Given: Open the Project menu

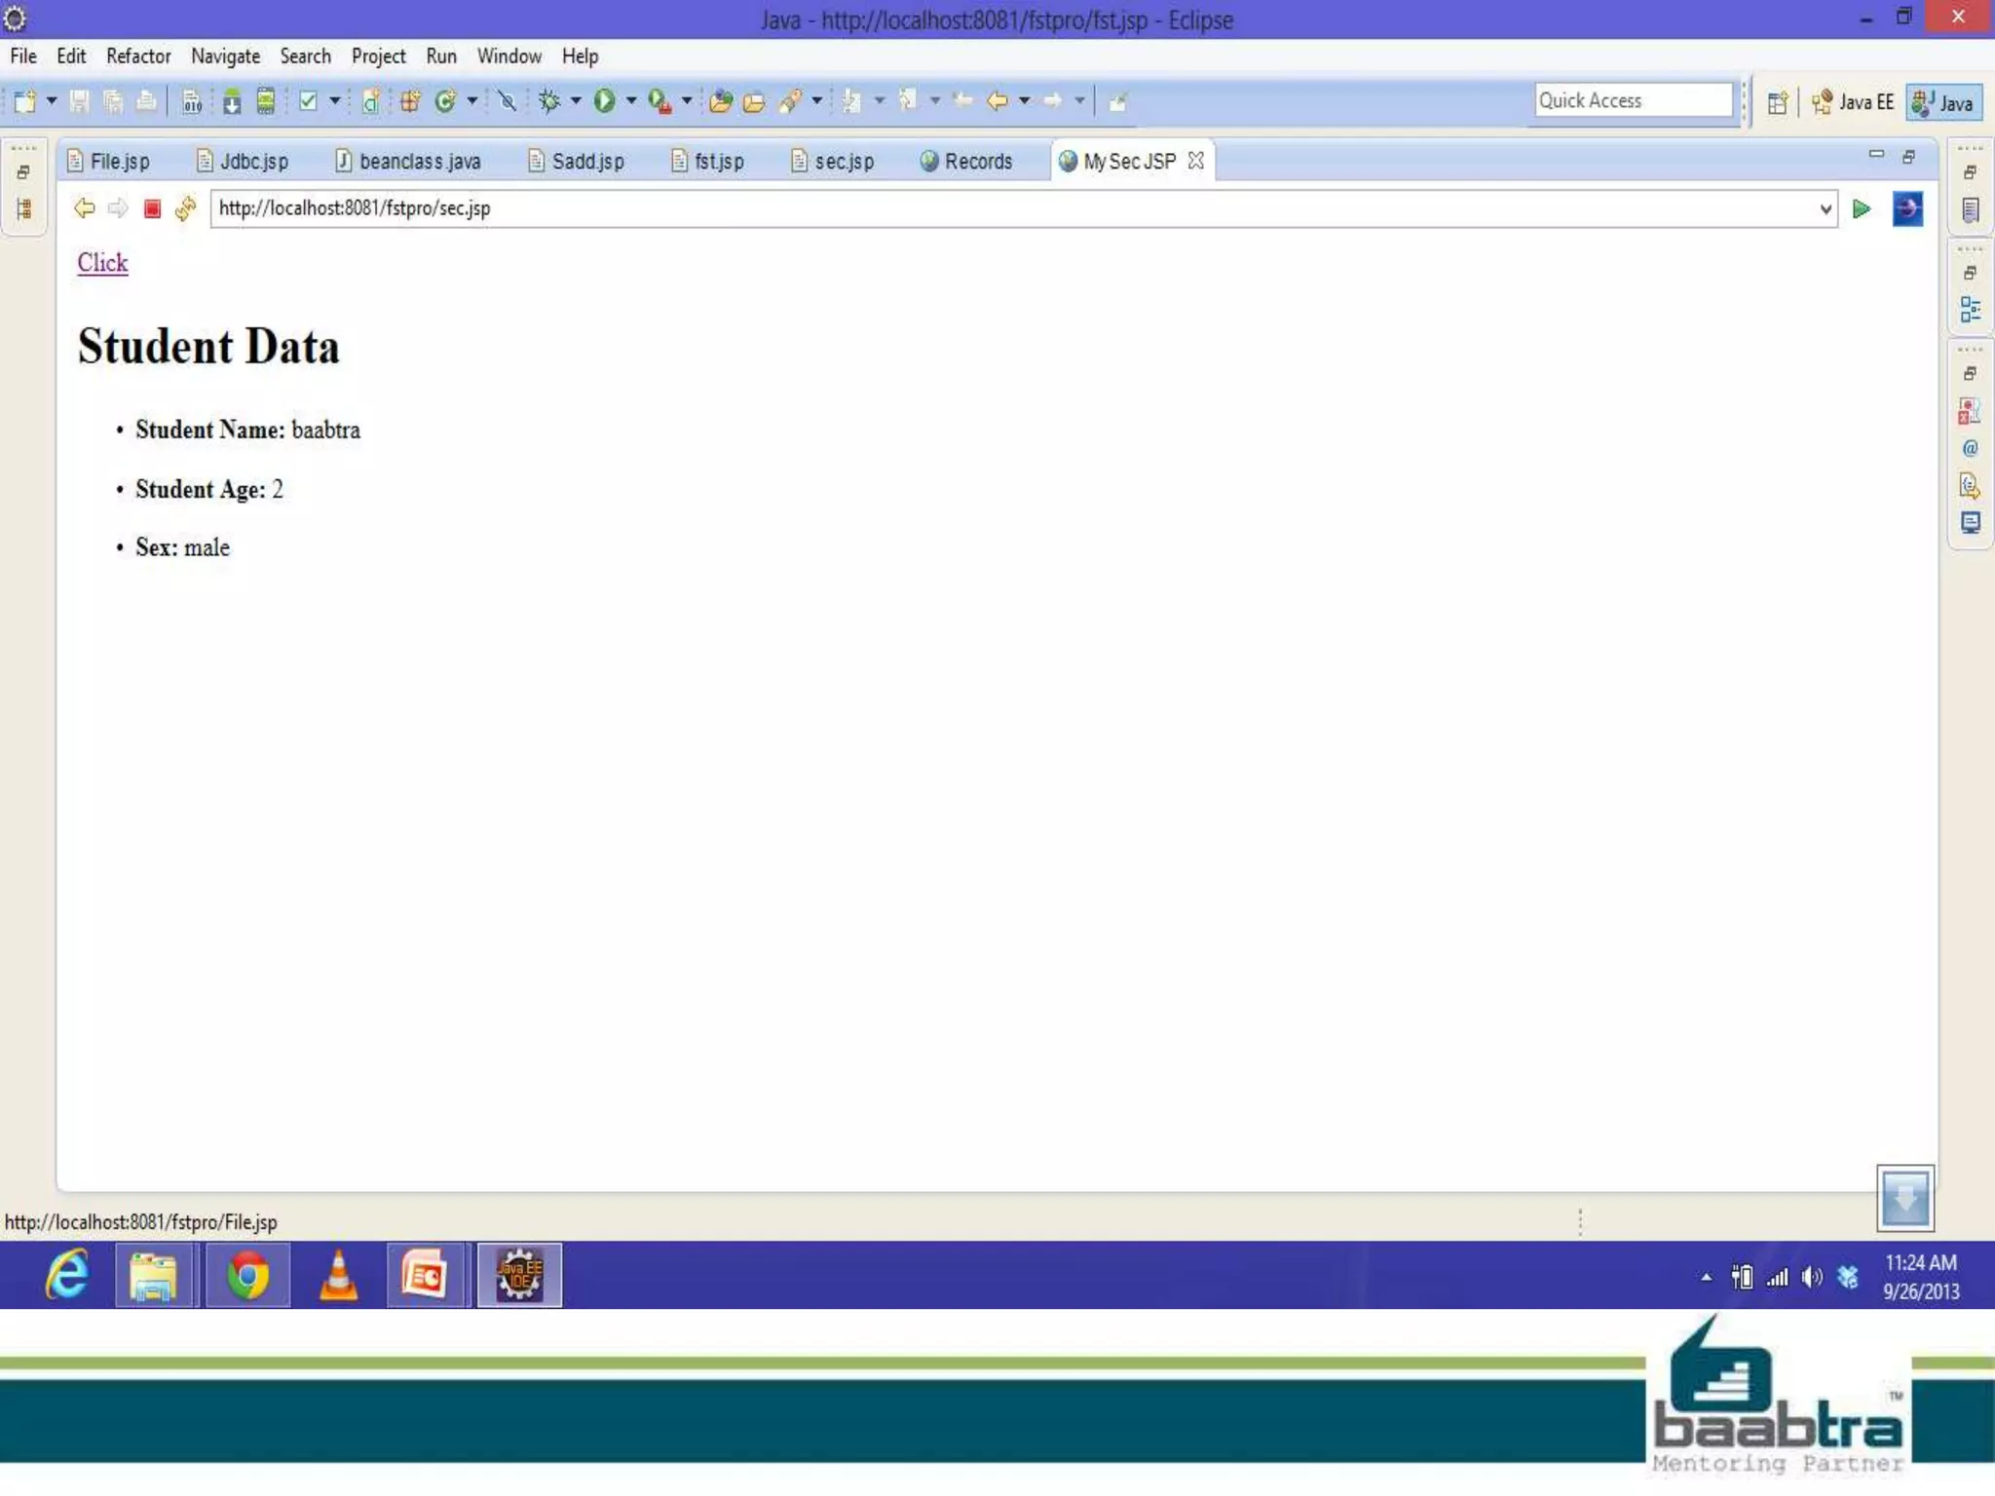Looking at the screenshot, I should point(378,56).
